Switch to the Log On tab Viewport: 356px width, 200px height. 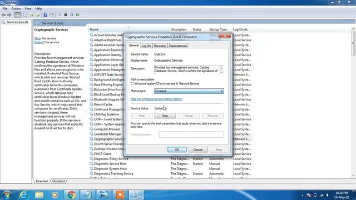click(146, 46)
